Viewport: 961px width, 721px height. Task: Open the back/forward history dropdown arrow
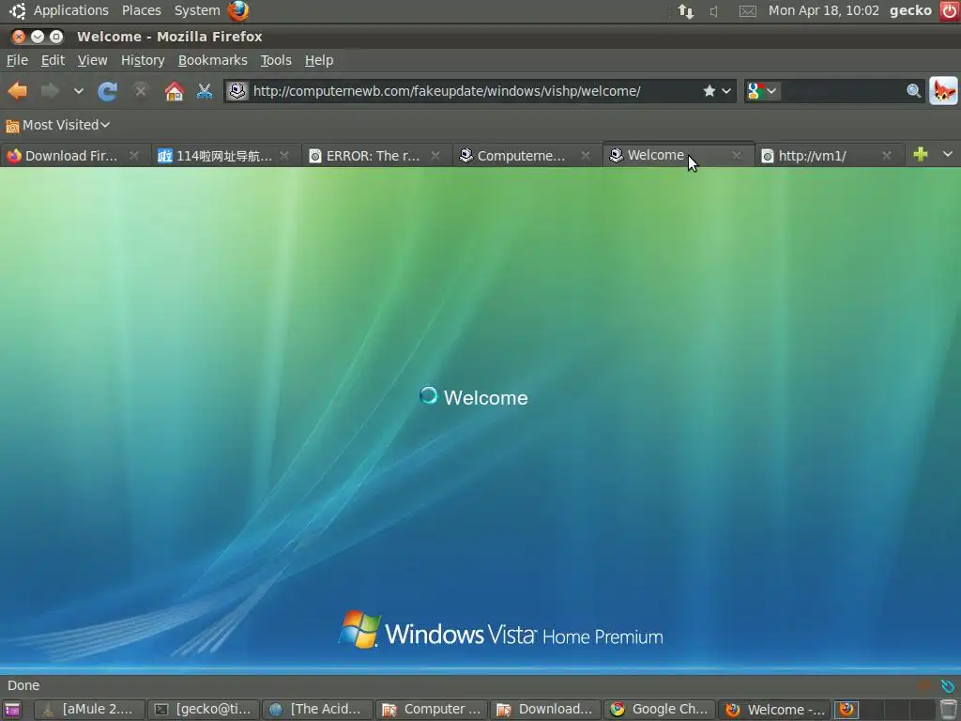[x=79, y=91]
